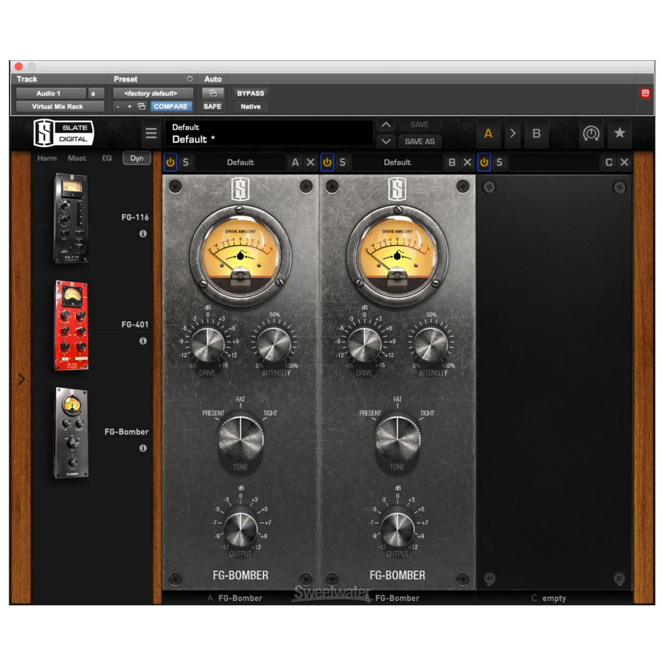Click the SAVE button

[x=419, y=125]
